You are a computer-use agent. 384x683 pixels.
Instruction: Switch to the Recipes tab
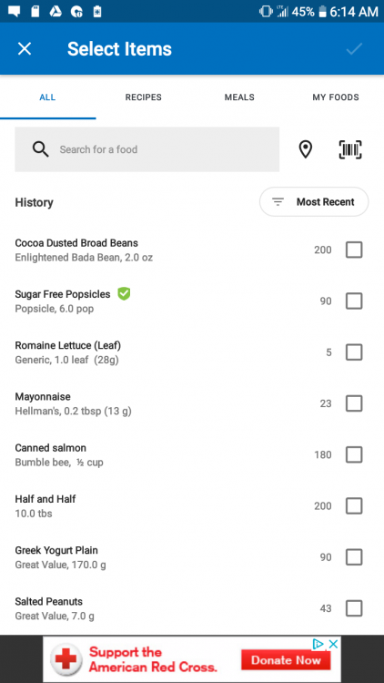[144, 97]
